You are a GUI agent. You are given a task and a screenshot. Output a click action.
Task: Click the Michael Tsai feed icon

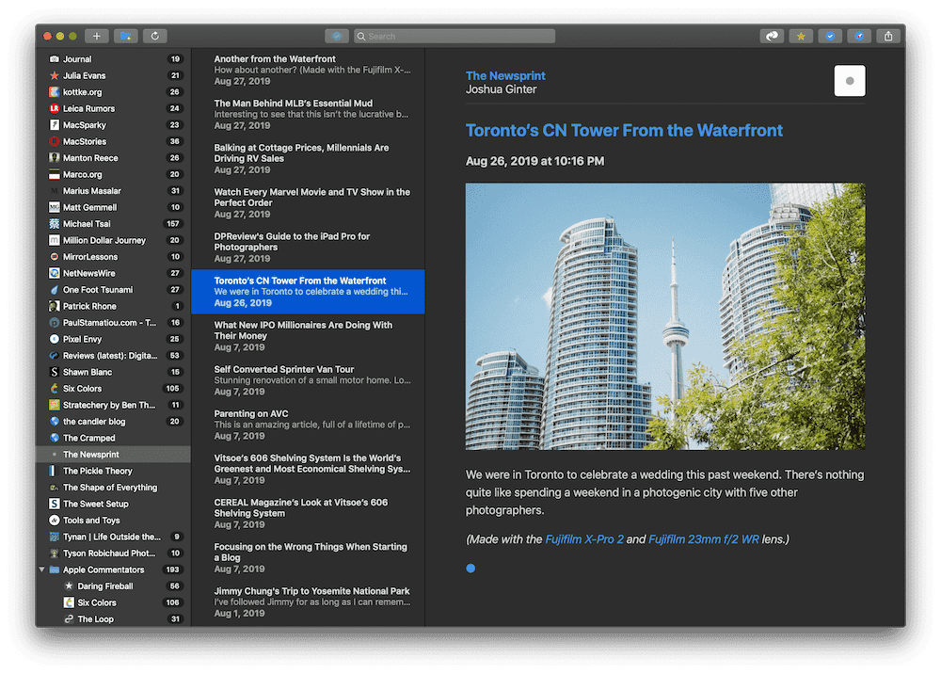[54, 224]
